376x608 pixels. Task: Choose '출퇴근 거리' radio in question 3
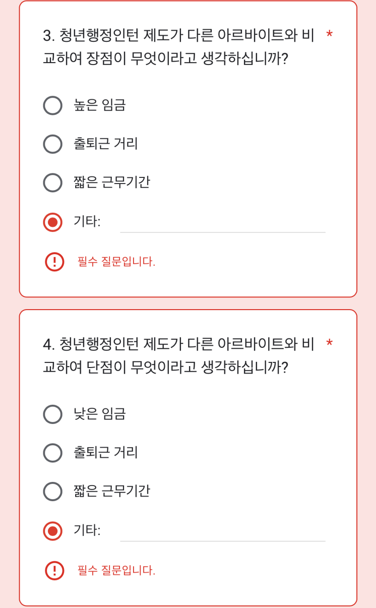coord(53,144)
